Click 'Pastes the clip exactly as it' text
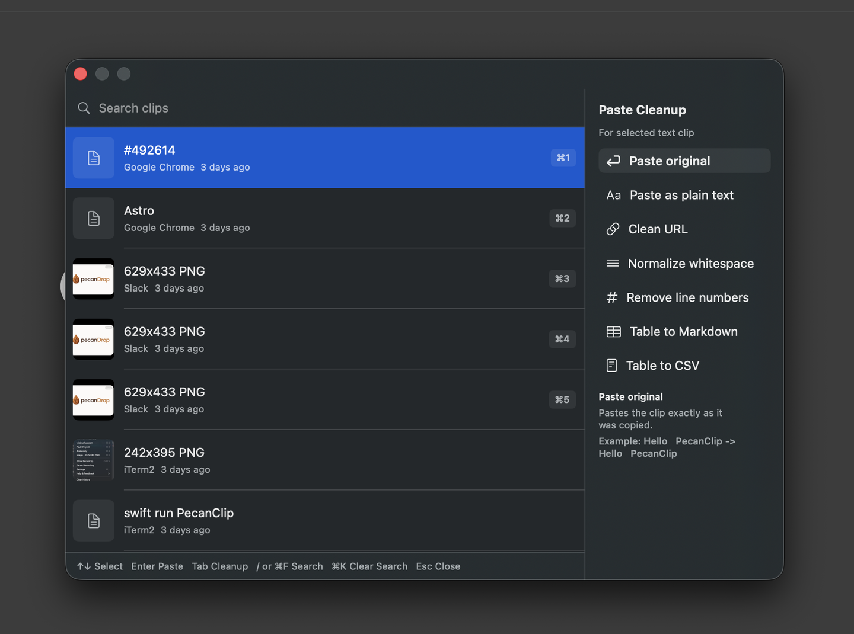The height and width of the screenshot is (634, 854). coord(660,413)
